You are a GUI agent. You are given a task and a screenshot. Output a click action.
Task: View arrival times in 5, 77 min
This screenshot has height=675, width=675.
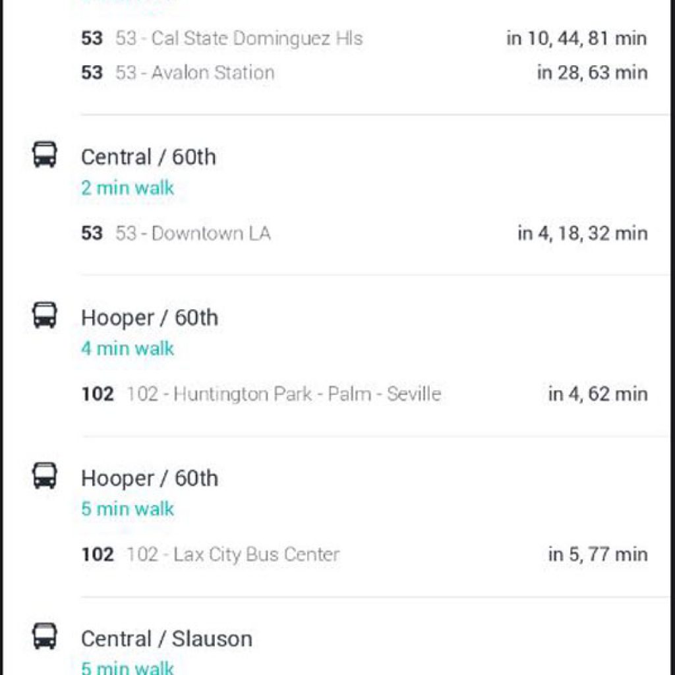598,554
